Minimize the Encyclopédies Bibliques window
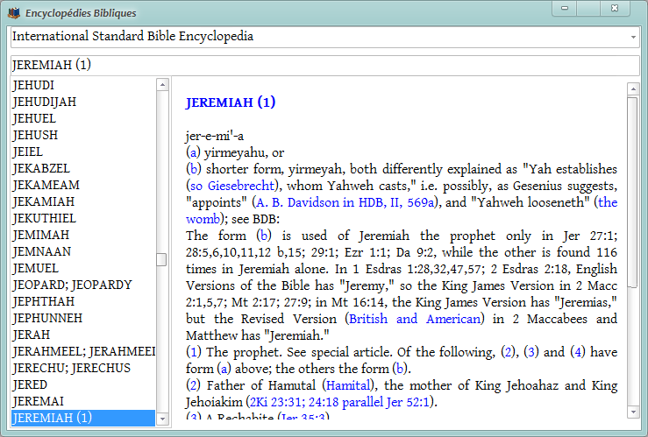 pyautogui.click(x=565, y=8)
